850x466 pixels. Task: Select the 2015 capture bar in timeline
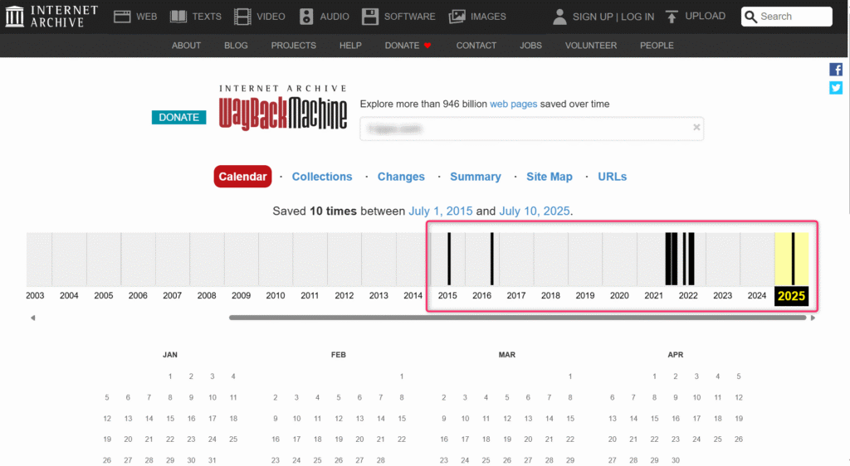449,259
